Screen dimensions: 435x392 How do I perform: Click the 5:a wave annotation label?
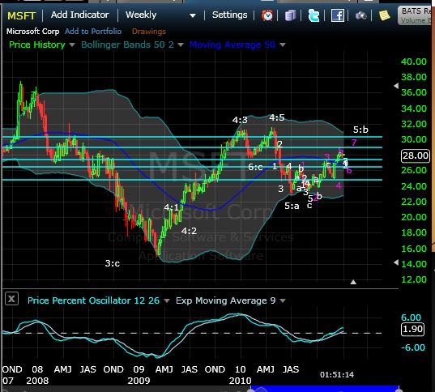(x=292, y=206)
